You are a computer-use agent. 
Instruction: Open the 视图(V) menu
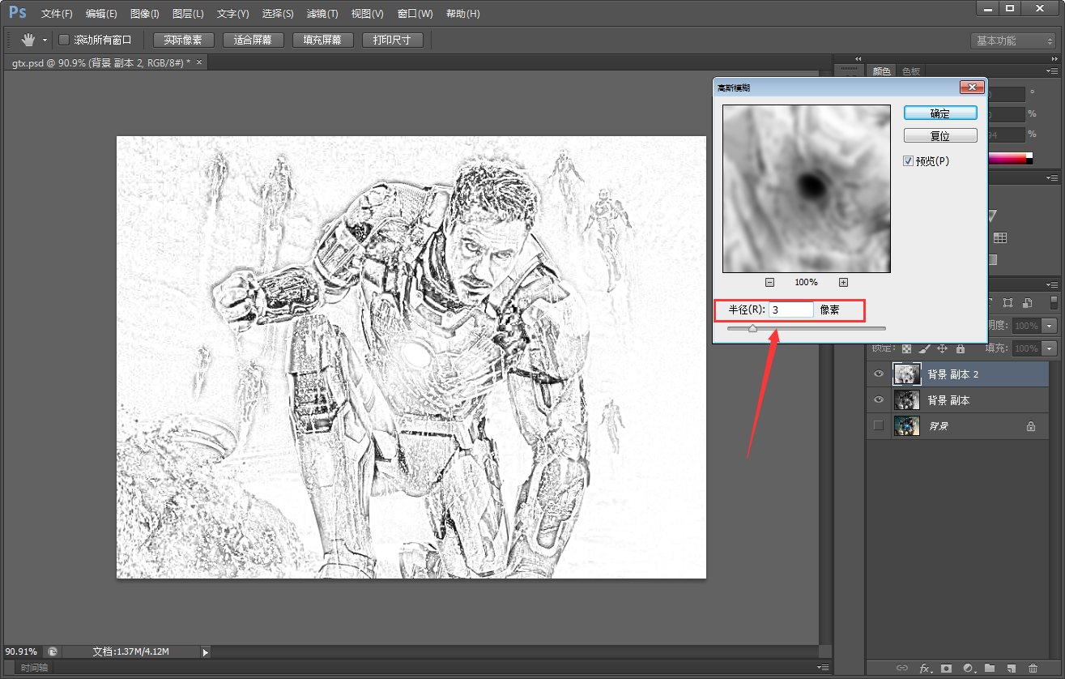click(x=368, y=14)
